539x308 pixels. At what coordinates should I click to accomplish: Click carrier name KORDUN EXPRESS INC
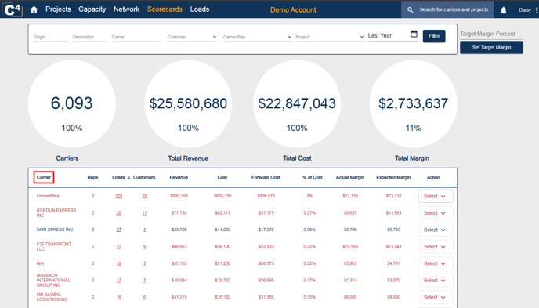coord(56,213)
